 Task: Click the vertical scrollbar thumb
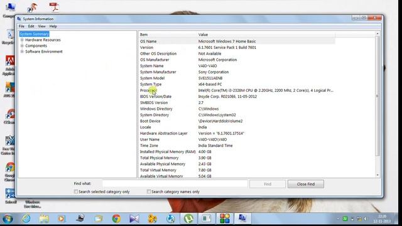point(378,96)
